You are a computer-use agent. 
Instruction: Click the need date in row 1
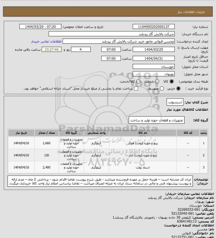click(21, 143)
